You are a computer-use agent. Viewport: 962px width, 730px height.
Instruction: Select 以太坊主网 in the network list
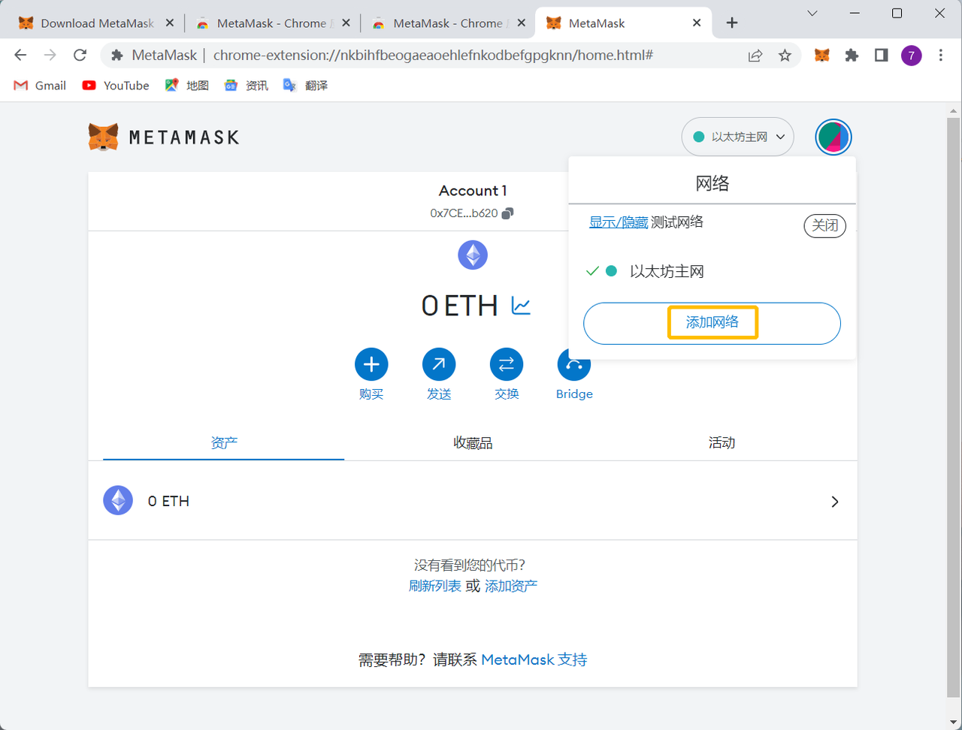point(712,271)
